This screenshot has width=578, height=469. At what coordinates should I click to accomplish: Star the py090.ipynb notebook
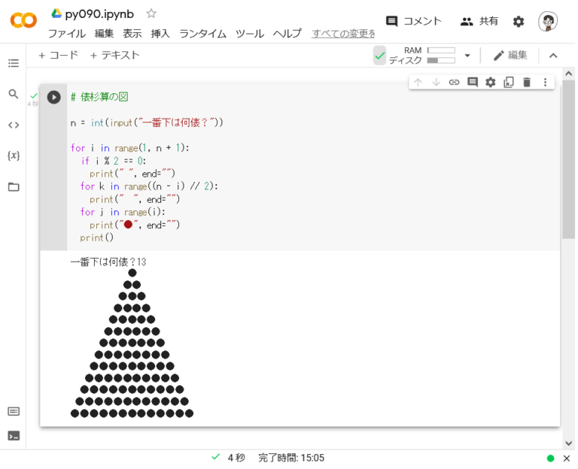tap(151, 14)
